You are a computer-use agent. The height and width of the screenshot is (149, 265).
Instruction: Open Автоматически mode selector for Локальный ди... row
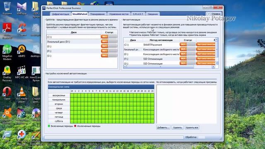(206, 49)
